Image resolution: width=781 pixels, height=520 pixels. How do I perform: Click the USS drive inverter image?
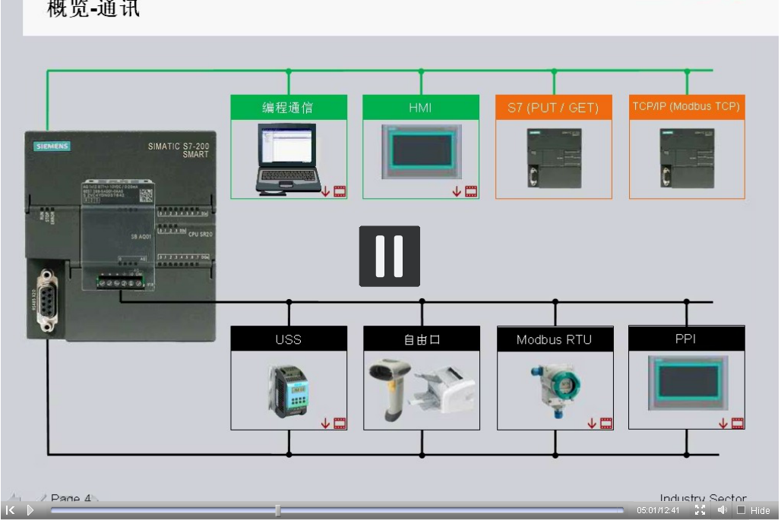pyautogui.click(x=289, y=391)
